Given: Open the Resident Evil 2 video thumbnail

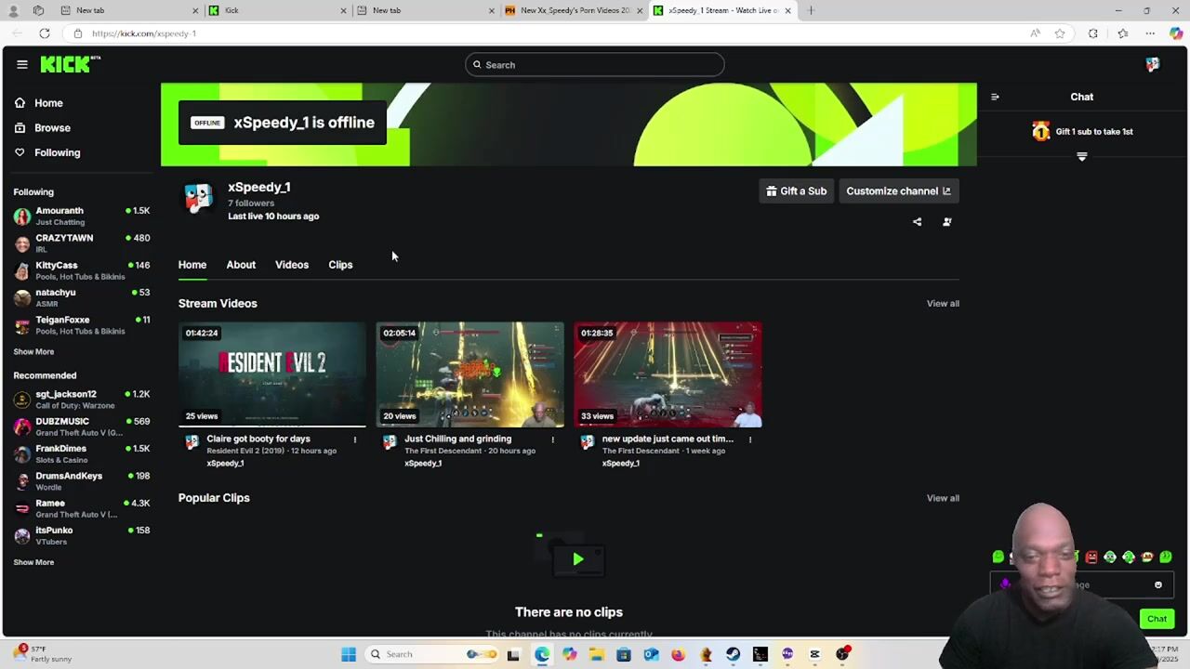Looking at the screenshot, I should [272, 374].
